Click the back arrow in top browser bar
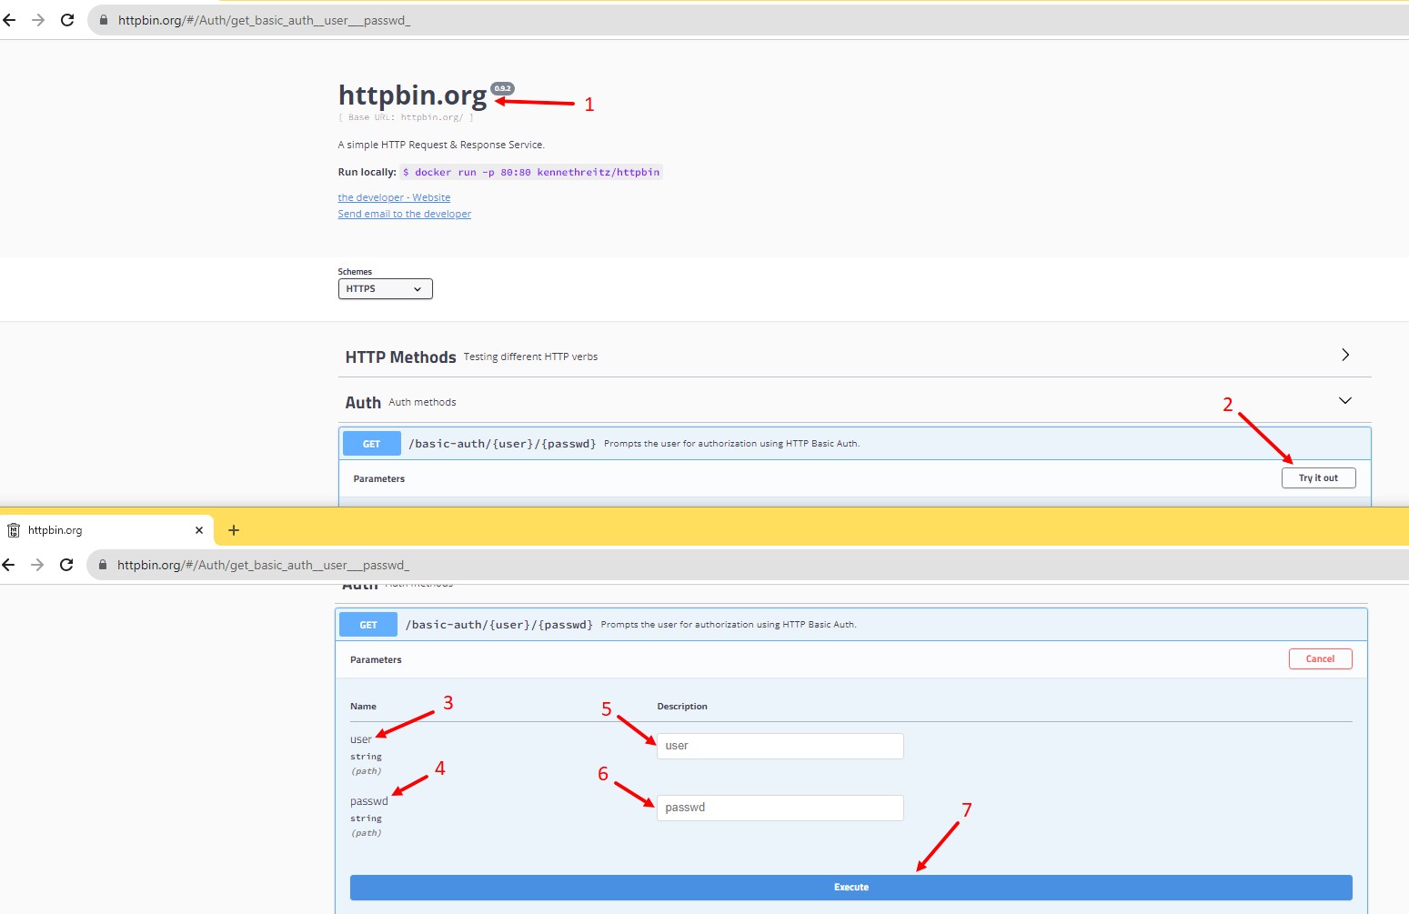The height and width of the screenshot is (914, 1409). coord(10,20)
